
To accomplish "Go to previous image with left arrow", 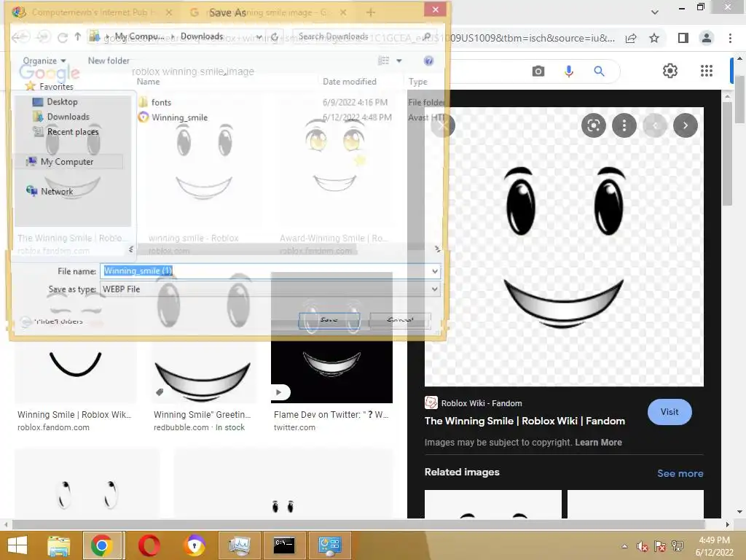I will click(655, 125).
